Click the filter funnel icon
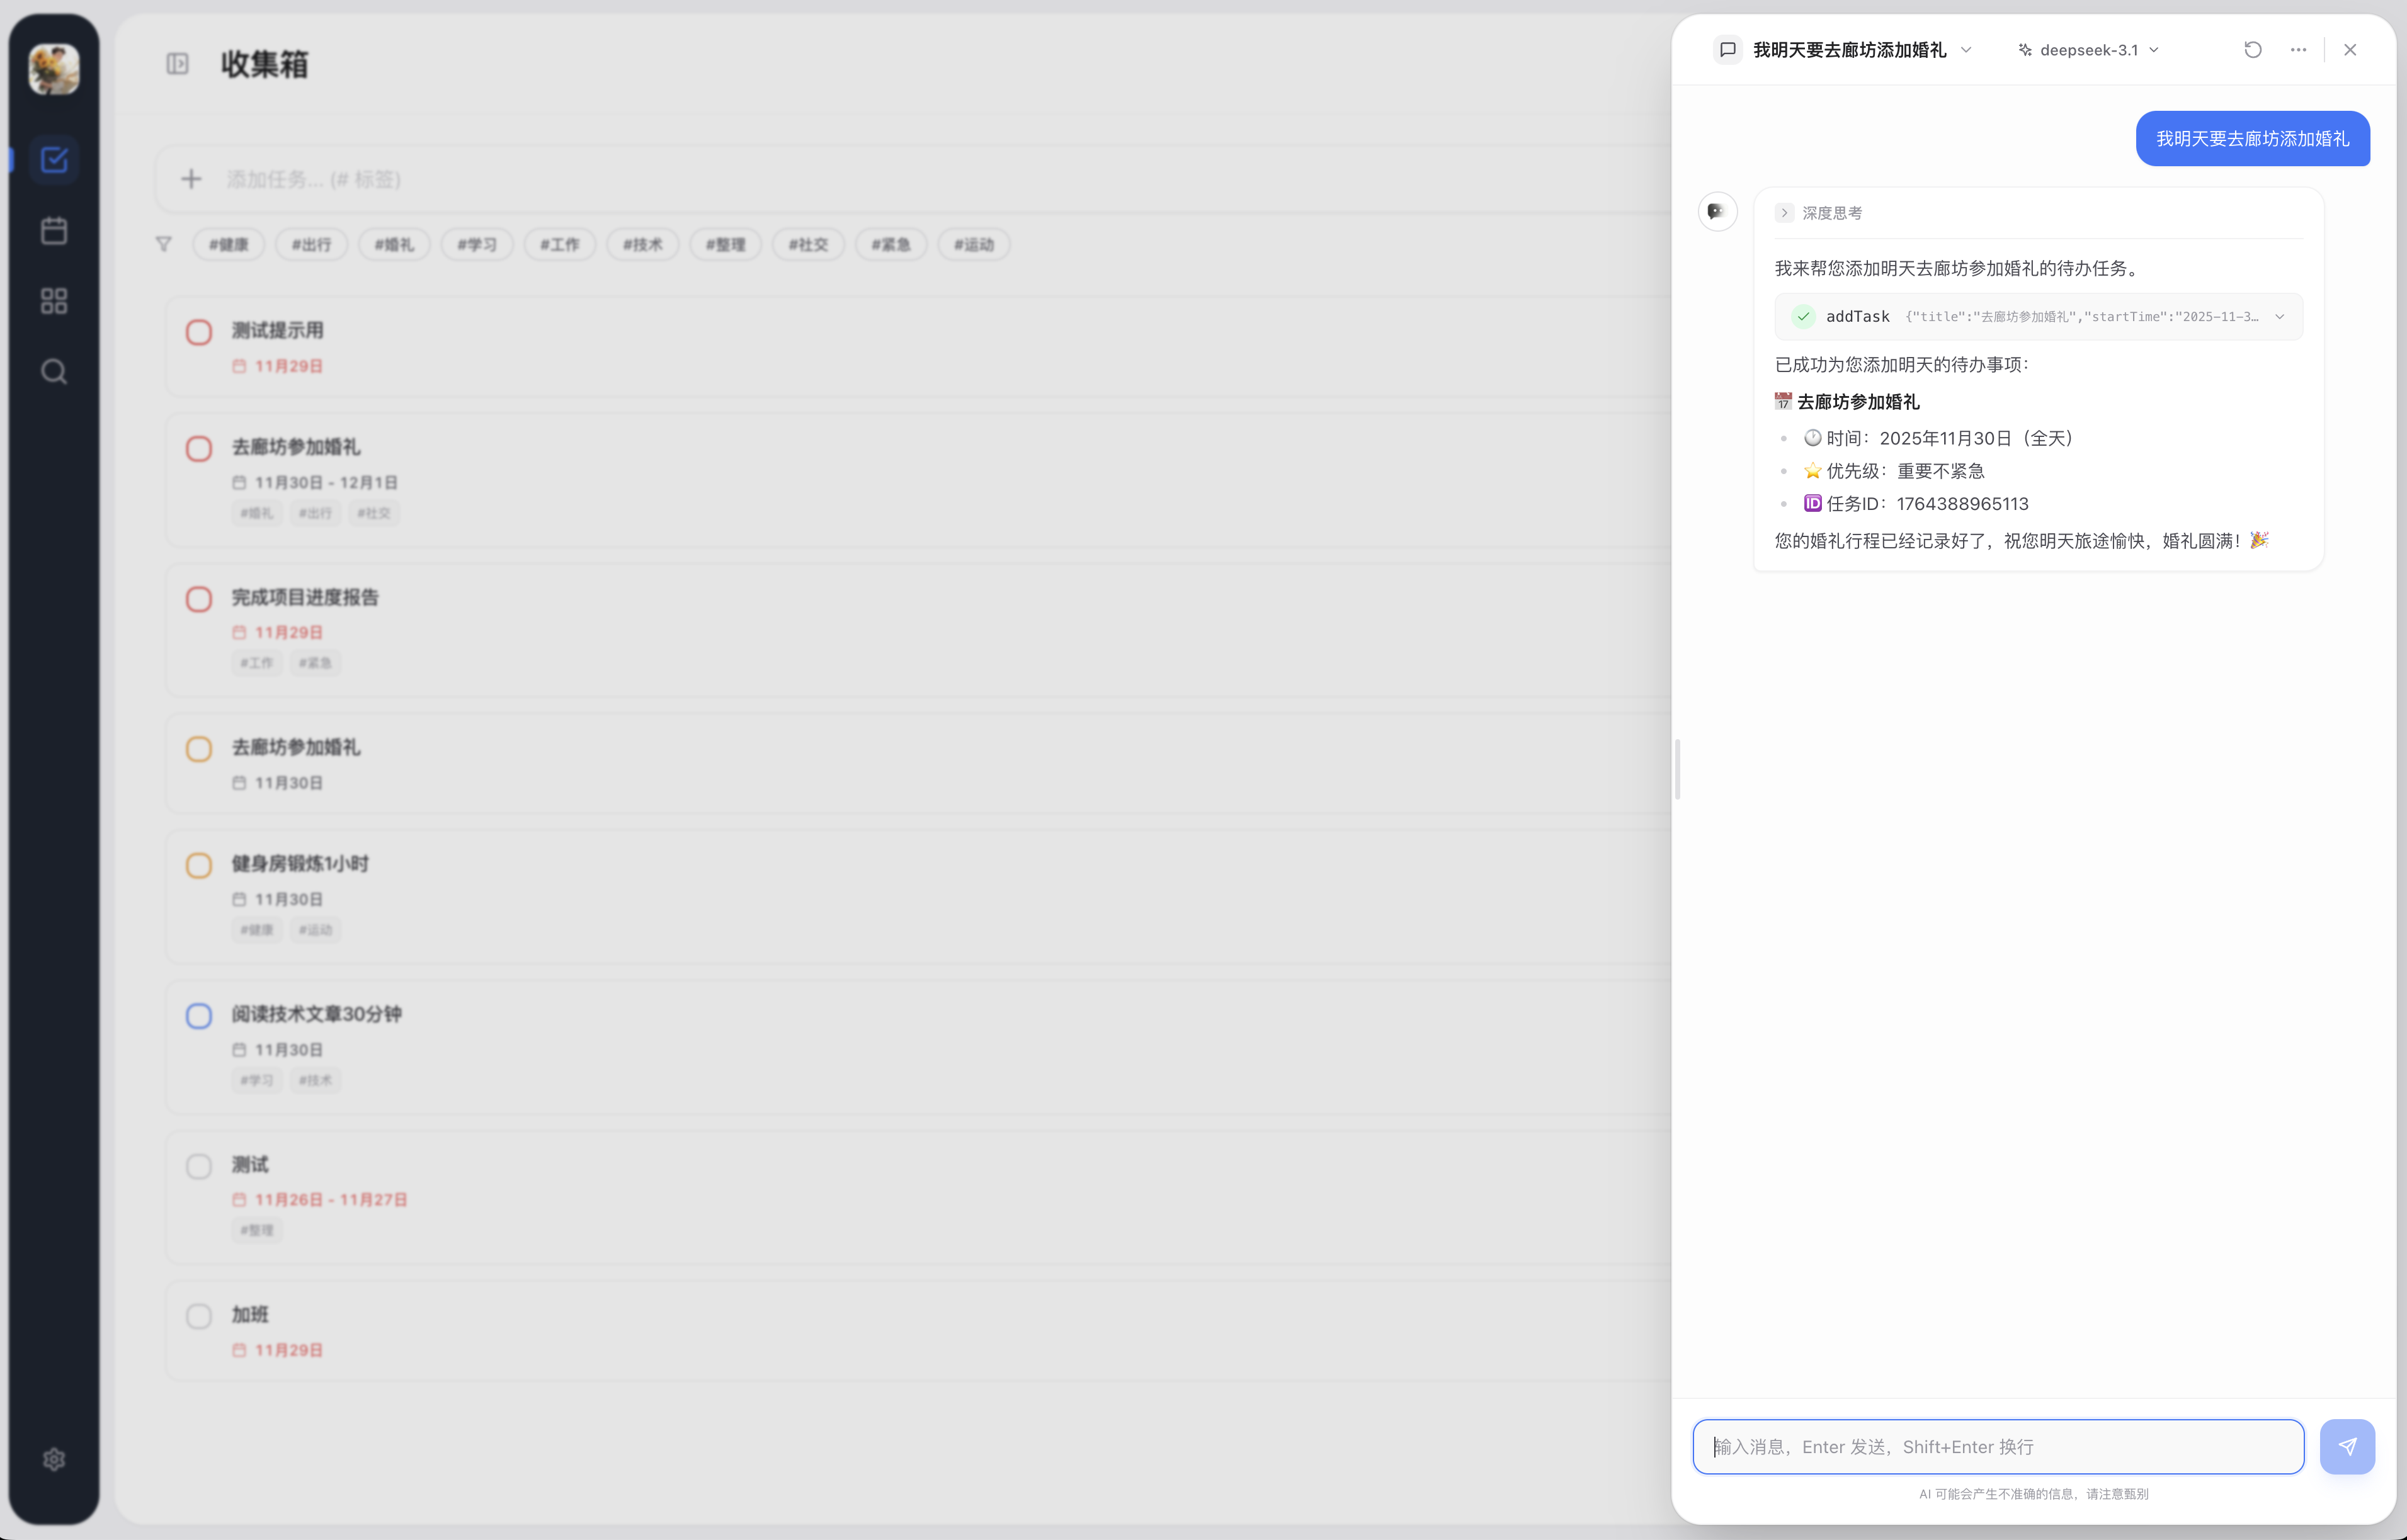Viewport: 2407px width, 1540px height. point(164,244)
